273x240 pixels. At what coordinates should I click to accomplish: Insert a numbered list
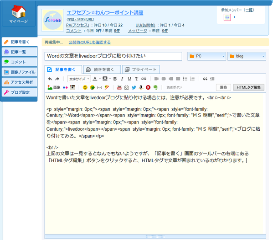point(192,79)
